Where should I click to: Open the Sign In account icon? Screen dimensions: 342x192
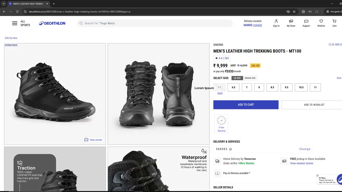[276, 23]
